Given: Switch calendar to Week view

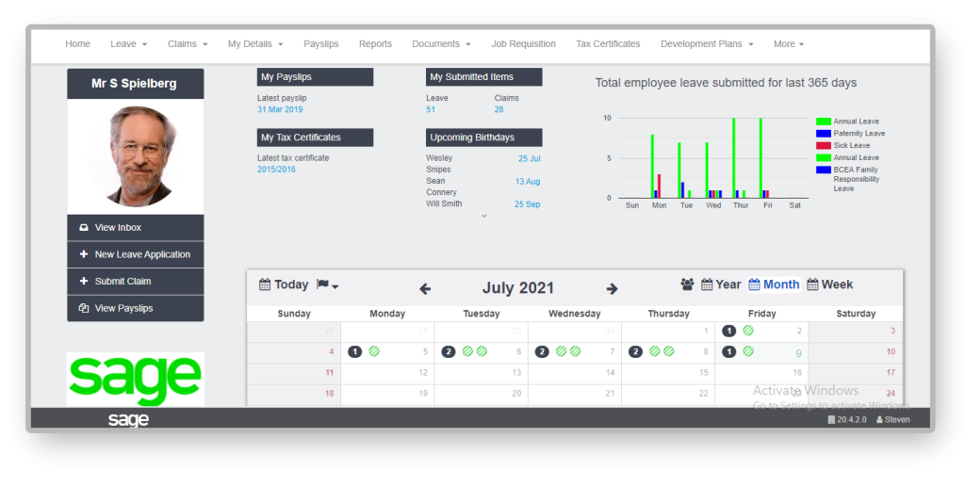Looking at the screenshot, I should tap(830, 284).
